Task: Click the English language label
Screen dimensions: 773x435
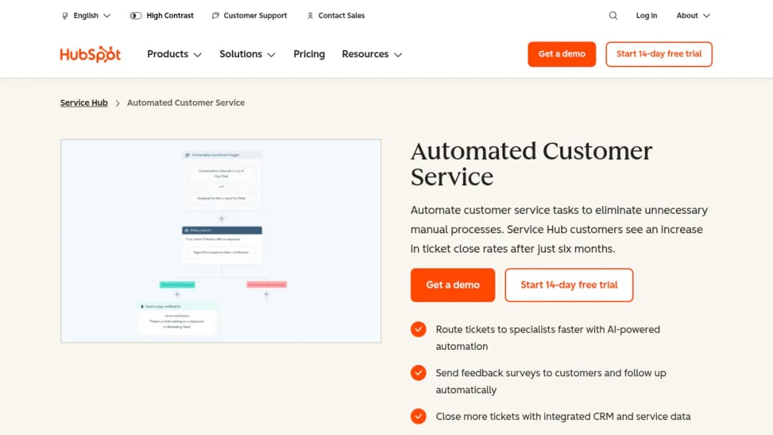Action: [86, 16]
